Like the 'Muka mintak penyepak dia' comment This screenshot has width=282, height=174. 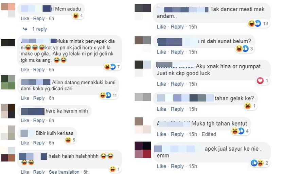[25, 69]
